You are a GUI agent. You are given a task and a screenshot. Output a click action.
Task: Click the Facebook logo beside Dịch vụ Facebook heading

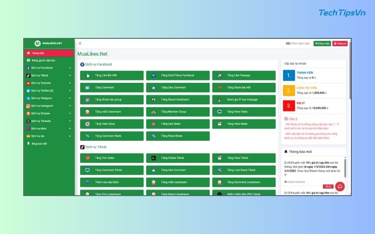82,65
